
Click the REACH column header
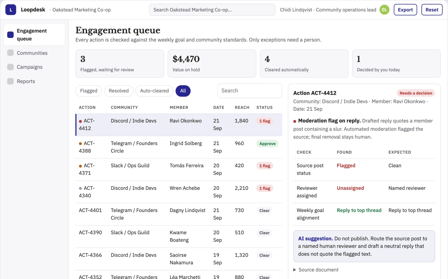(x=242, y=108)
